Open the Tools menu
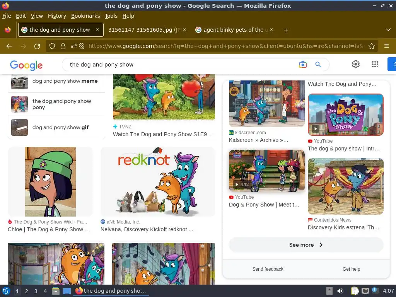396x297 pixels. (111, 16)
